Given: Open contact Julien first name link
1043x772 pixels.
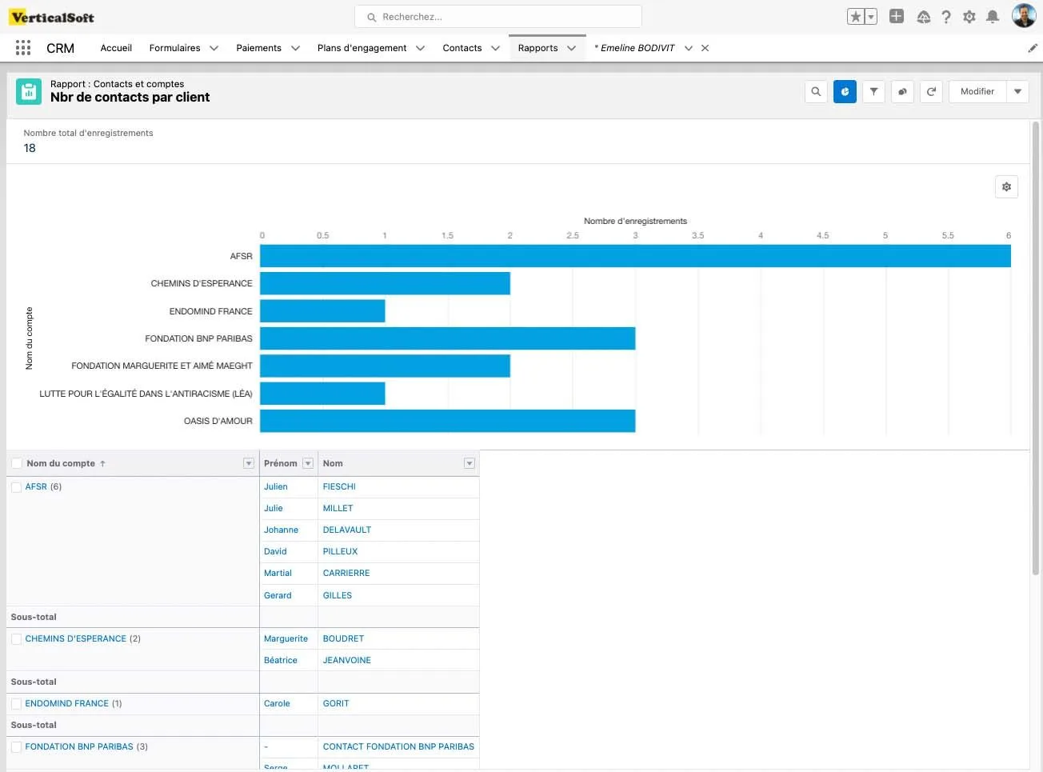Looking at the screenshot, I should pyautogui.click(x=276, y=486).
